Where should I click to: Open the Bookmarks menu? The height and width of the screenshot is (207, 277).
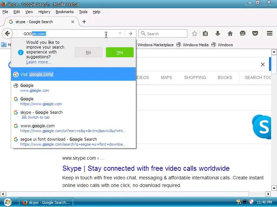coord(64,12)
